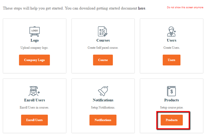The height and width of the screenshot is (137, 209).
Task: Click 'Upload company logo.' description text
Action: (34, 48)
